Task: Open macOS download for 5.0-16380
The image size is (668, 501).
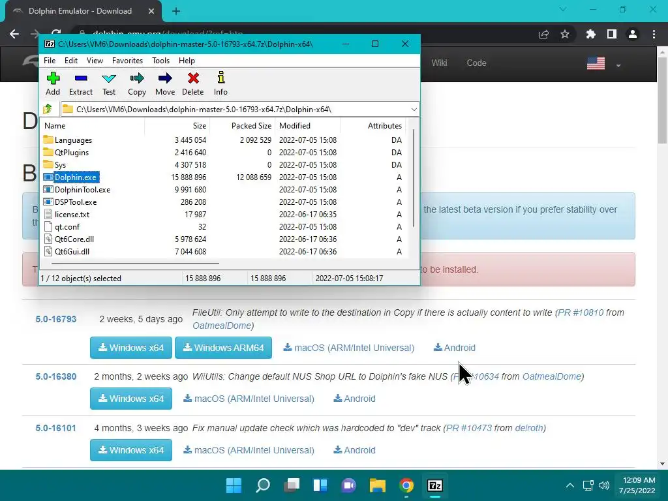Action: click(x=249, y=399)
